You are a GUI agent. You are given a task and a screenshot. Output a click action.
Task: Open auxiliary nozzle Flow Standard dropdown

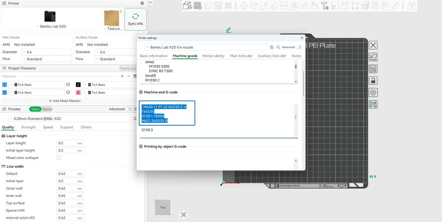116,59
